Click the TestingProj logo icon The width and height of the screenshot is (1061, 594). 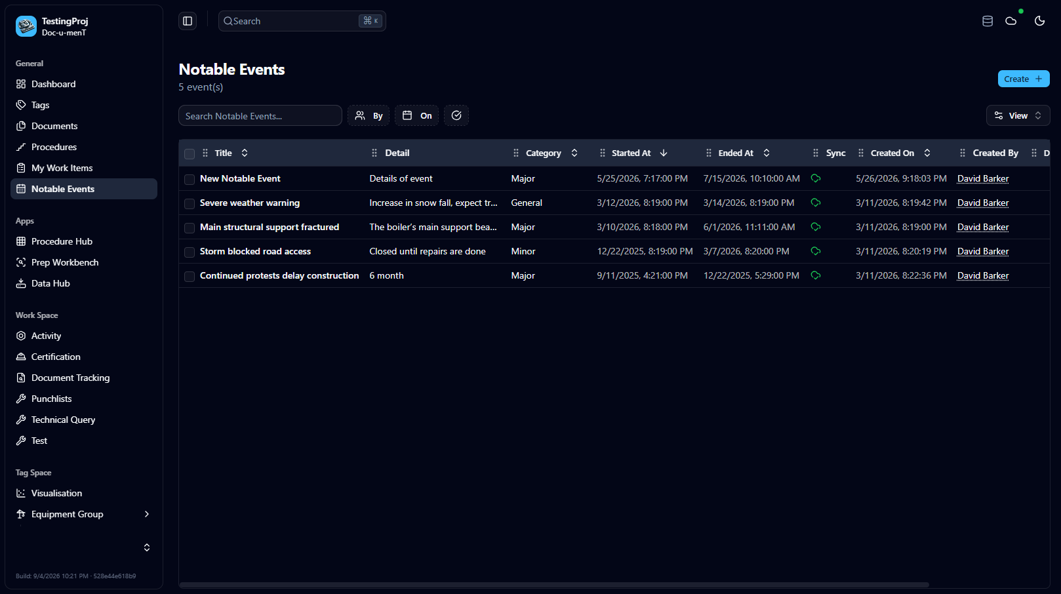click(26, 26)
